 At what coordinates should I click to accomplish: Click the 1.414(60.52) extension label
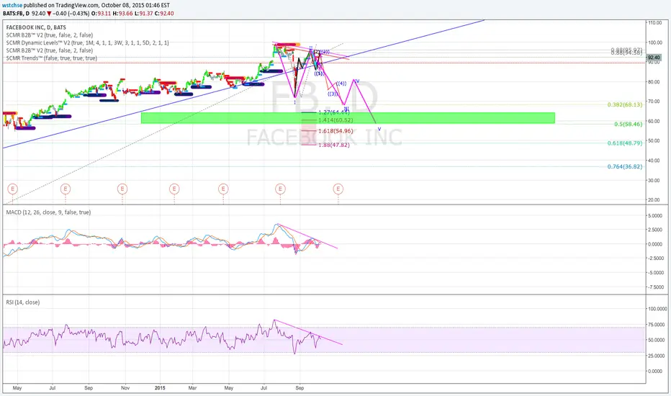[x=335, y=120]
